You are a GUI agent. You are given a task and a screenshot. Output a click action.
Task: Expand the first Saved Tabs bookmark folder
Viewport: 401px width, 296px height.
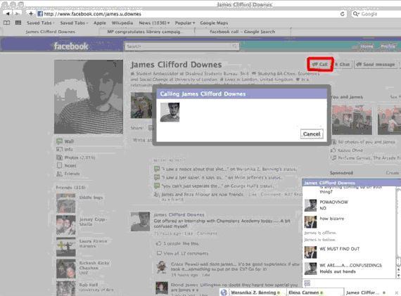pos(40,22)
